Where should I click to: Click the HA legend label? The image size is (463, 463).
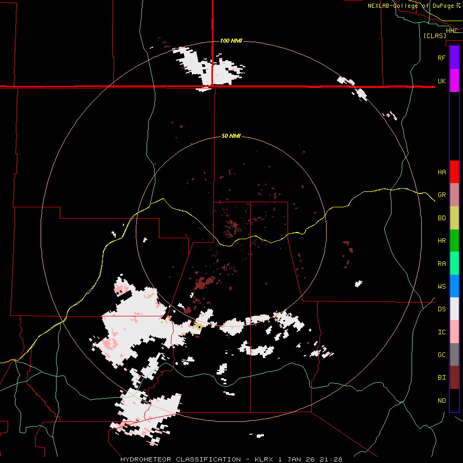point(441,172)
